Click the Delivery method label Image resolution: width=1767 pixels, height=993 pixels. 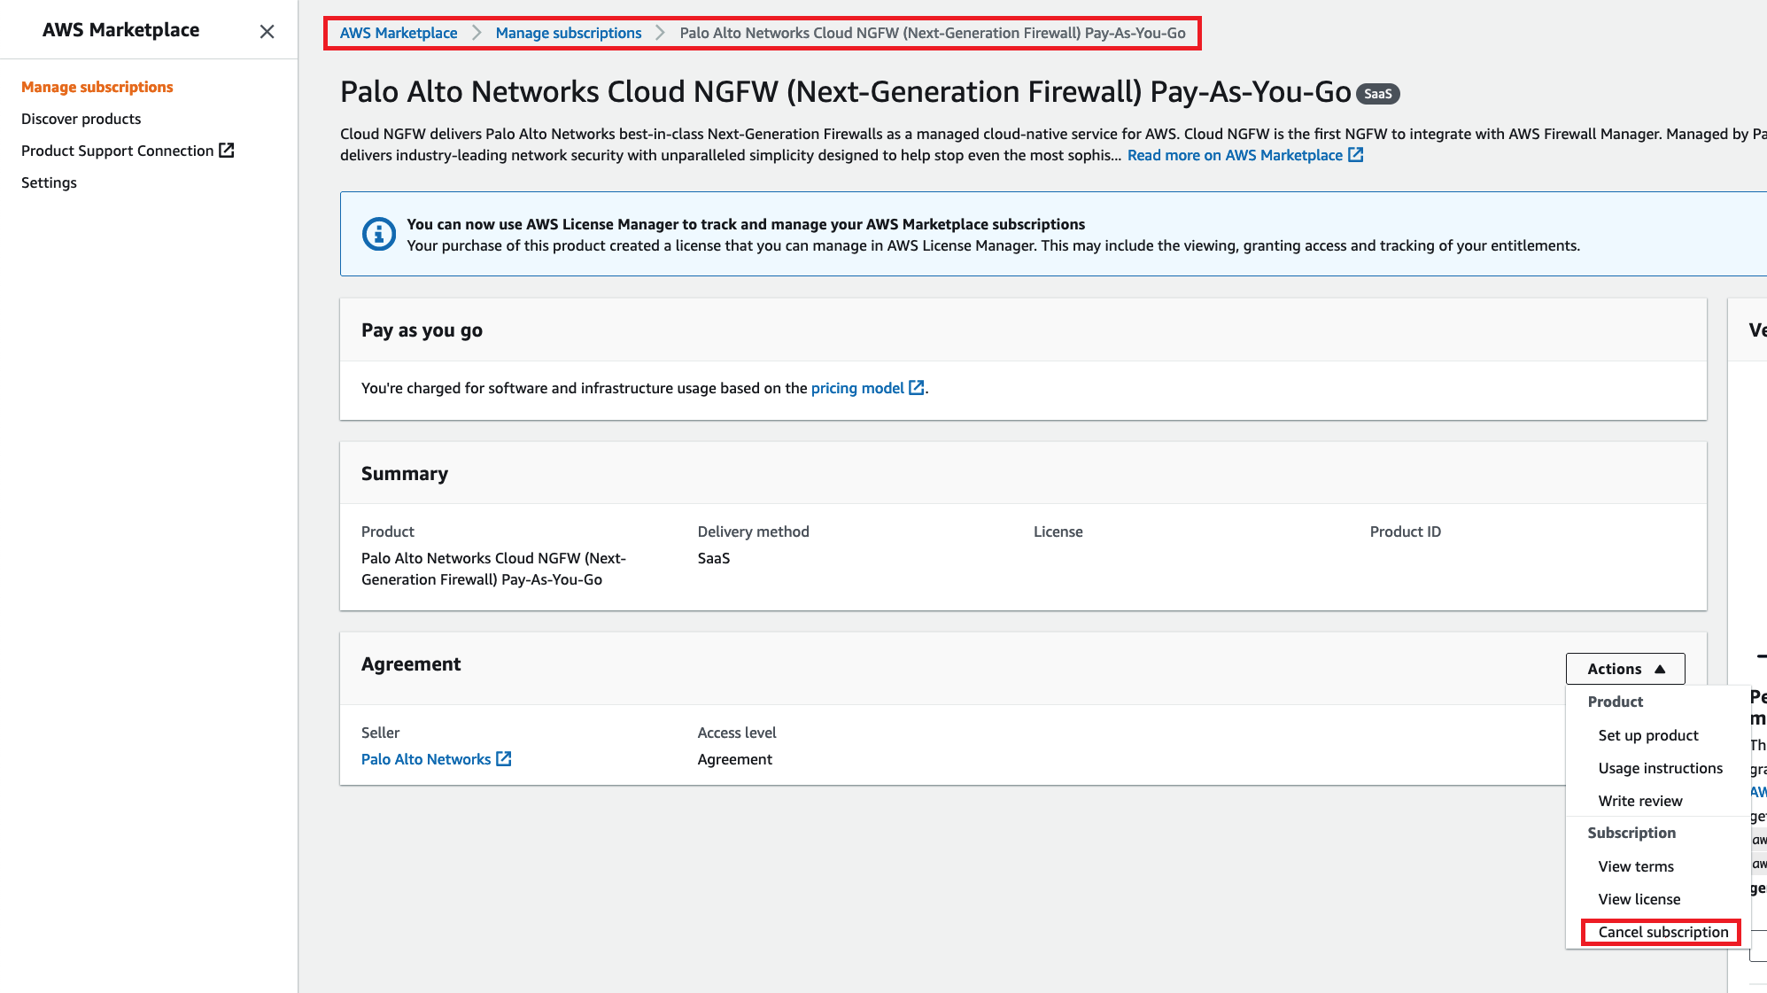(754, 531)
